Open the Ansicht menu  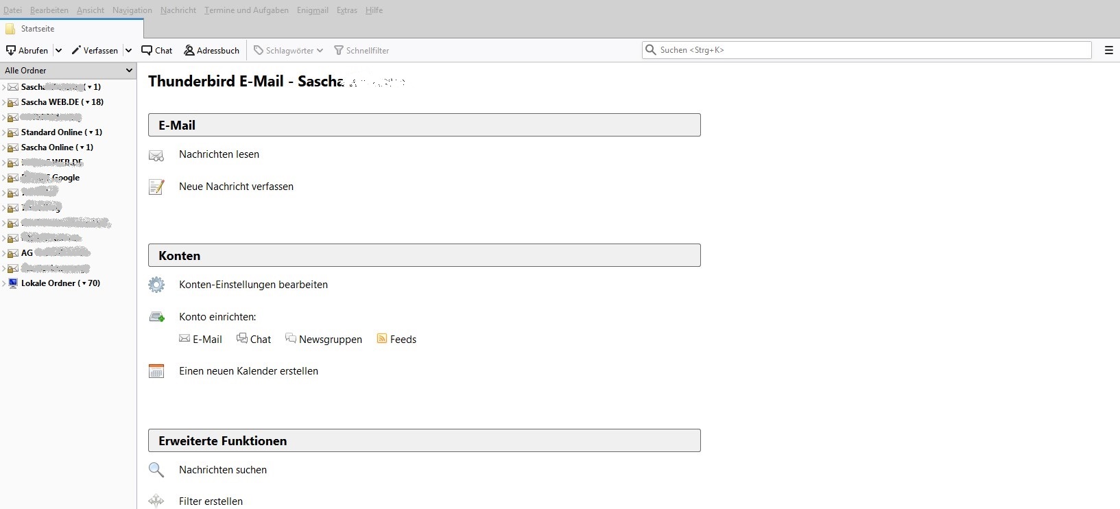tap(91, 10)
